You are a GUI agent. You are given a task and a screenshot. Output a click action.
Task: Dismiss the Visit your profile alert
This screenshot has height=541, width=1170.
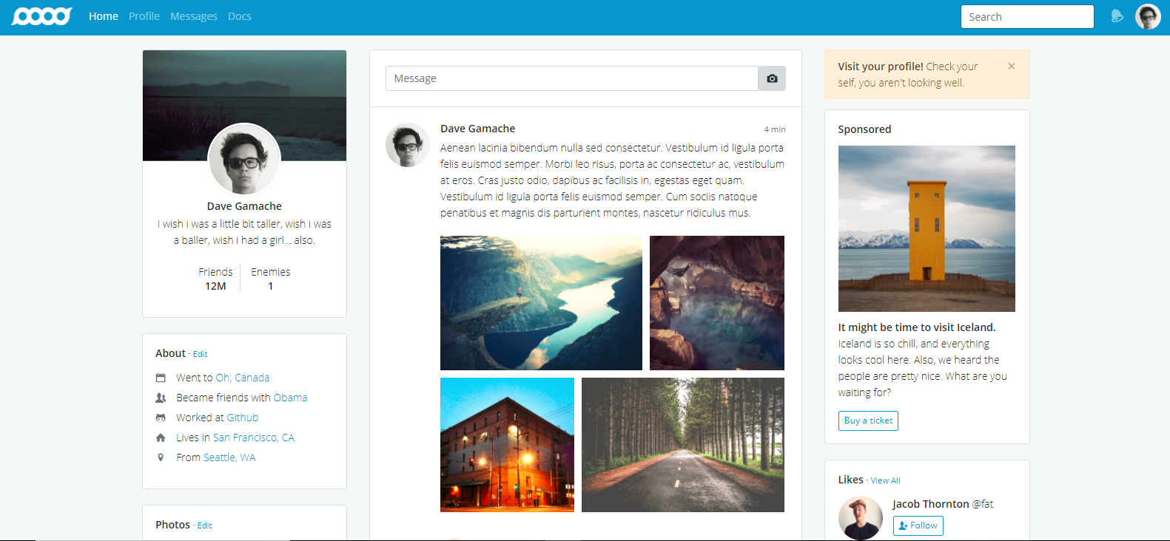1011,67
